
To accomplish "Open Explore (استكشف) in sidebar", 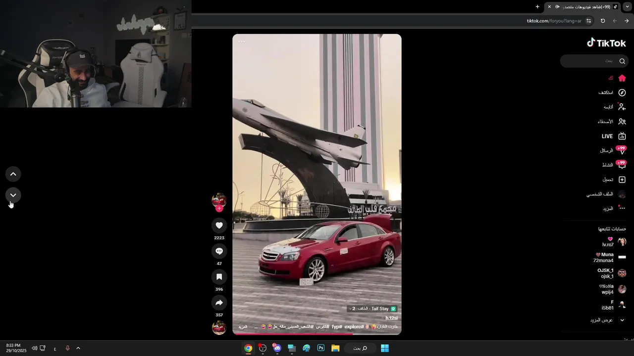I will click(x=612, y=92).
